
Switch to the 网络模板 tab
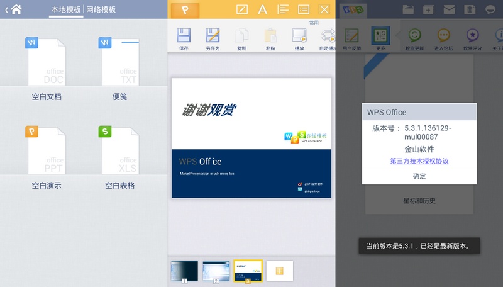(x=101, y=9)
